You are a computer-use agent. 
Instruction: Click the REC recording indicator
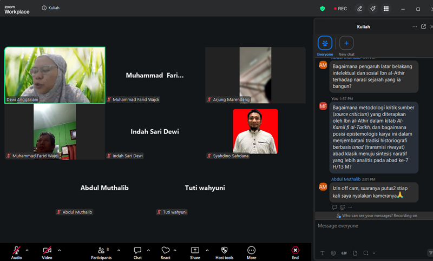[340, 9]
